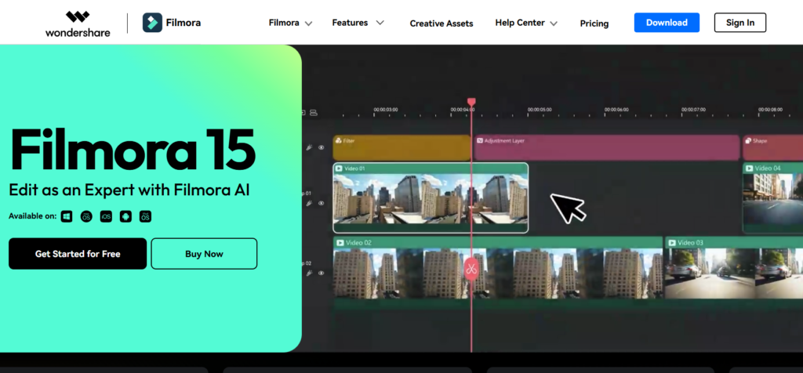Click the Get Started for Free button
The image size is (803, 373).
(x=78, y=254)
